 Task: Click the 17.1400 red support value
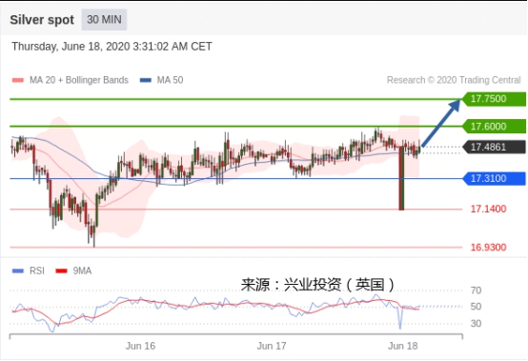488,209
